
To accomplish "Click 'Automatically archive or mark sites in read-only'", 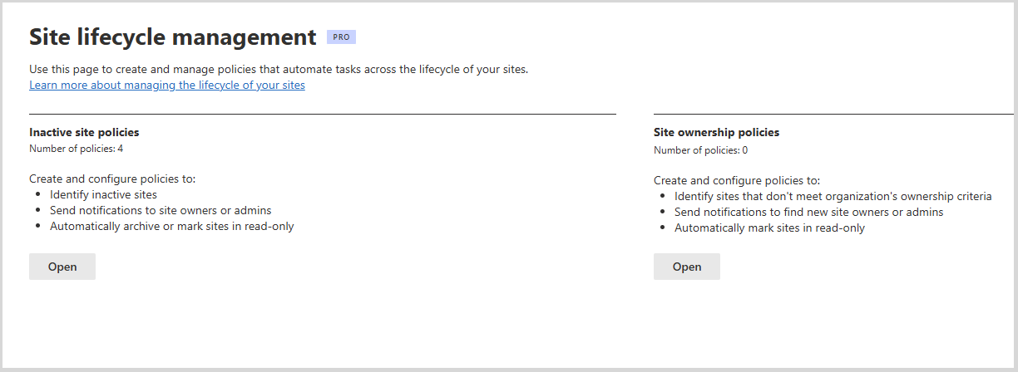I will 171,226.
